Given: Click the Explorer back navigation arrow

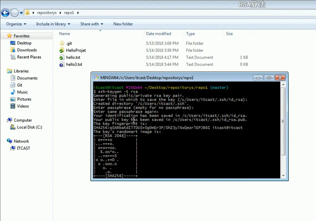Looking at the screenshot, I should (5, 12).
